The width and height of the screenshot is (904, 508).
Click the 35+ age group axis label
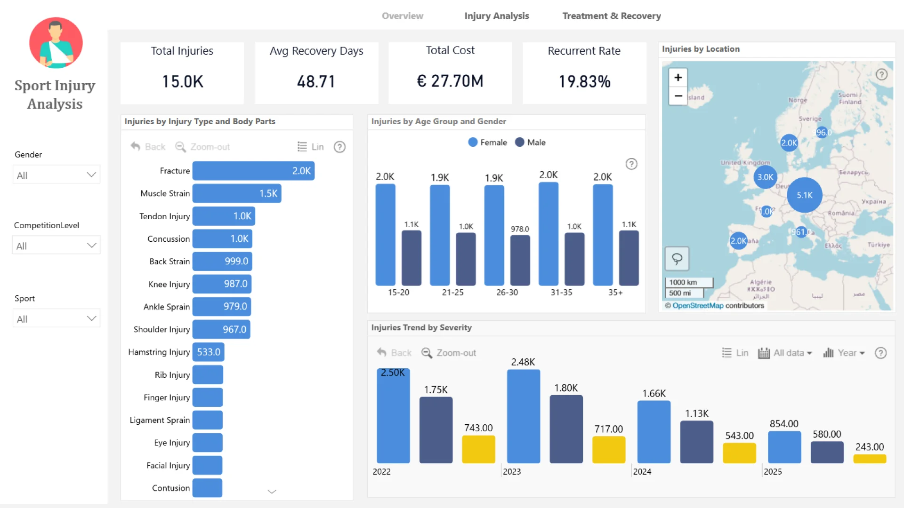click(x=615, y=293)
